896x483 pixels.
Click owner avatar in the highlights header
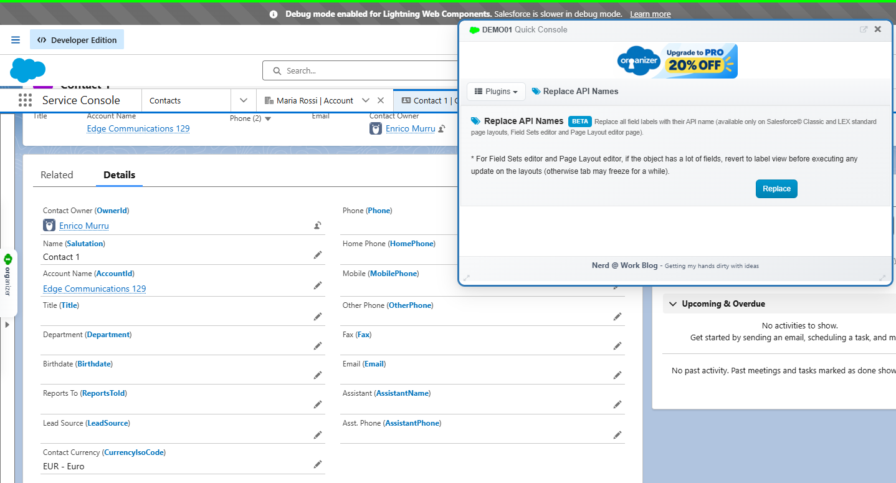(x=376, y=128)
